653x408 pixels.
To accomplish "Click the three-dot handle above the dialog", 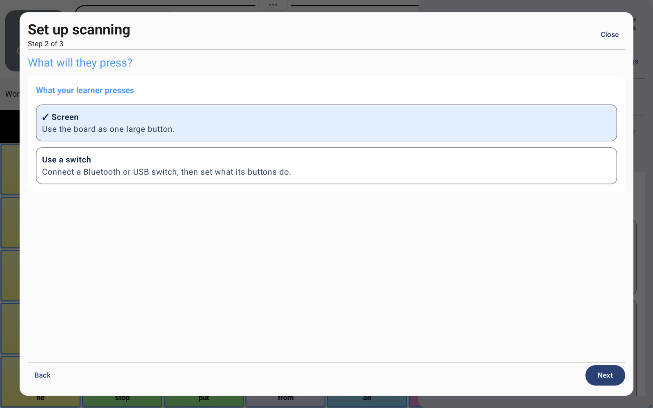I will (273, 5).
